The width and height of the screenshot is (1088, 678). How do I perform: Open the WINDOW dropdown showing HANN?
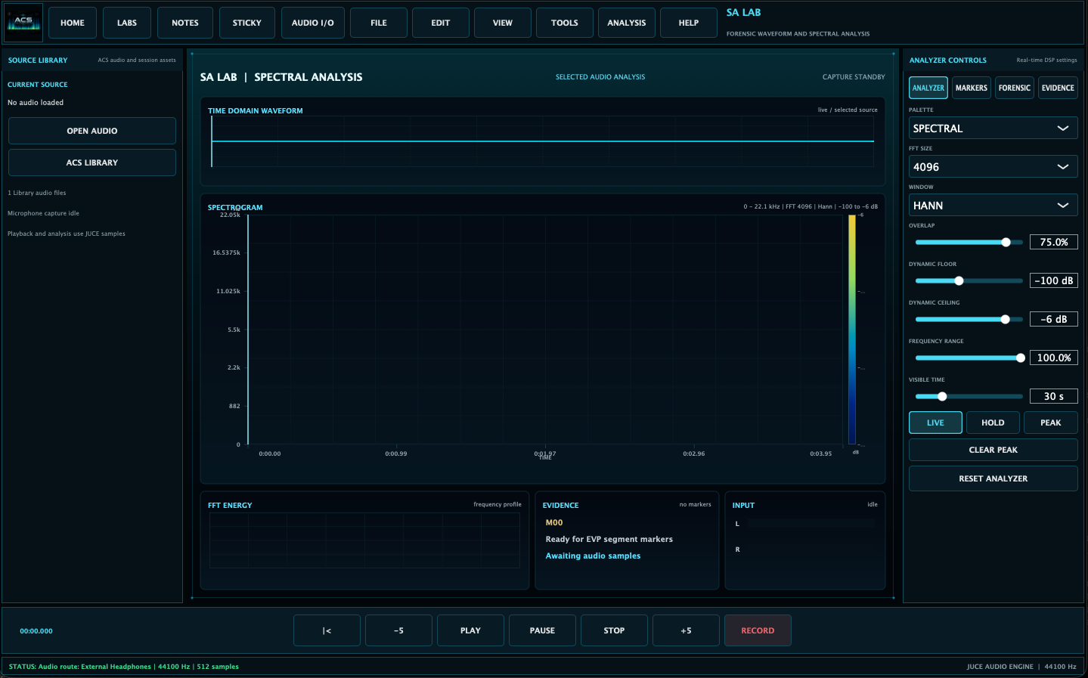993,206
